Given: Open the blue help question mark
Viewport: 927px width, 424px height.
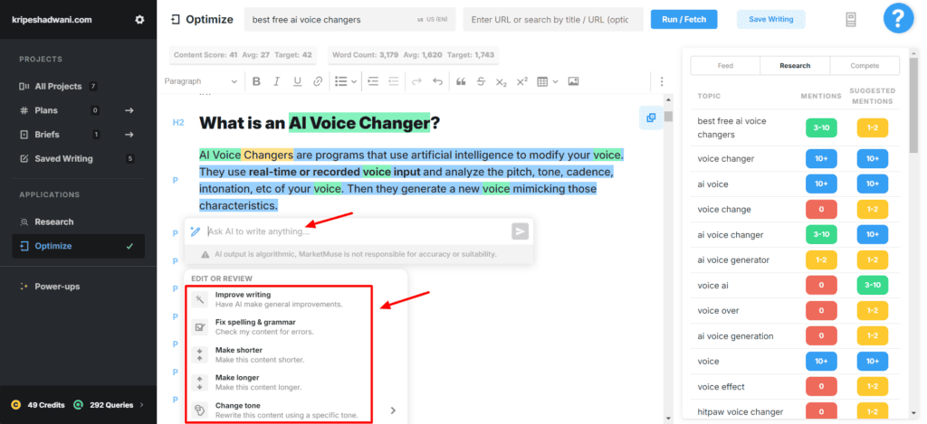Looking at the screenshot, I should pos(897,19).
